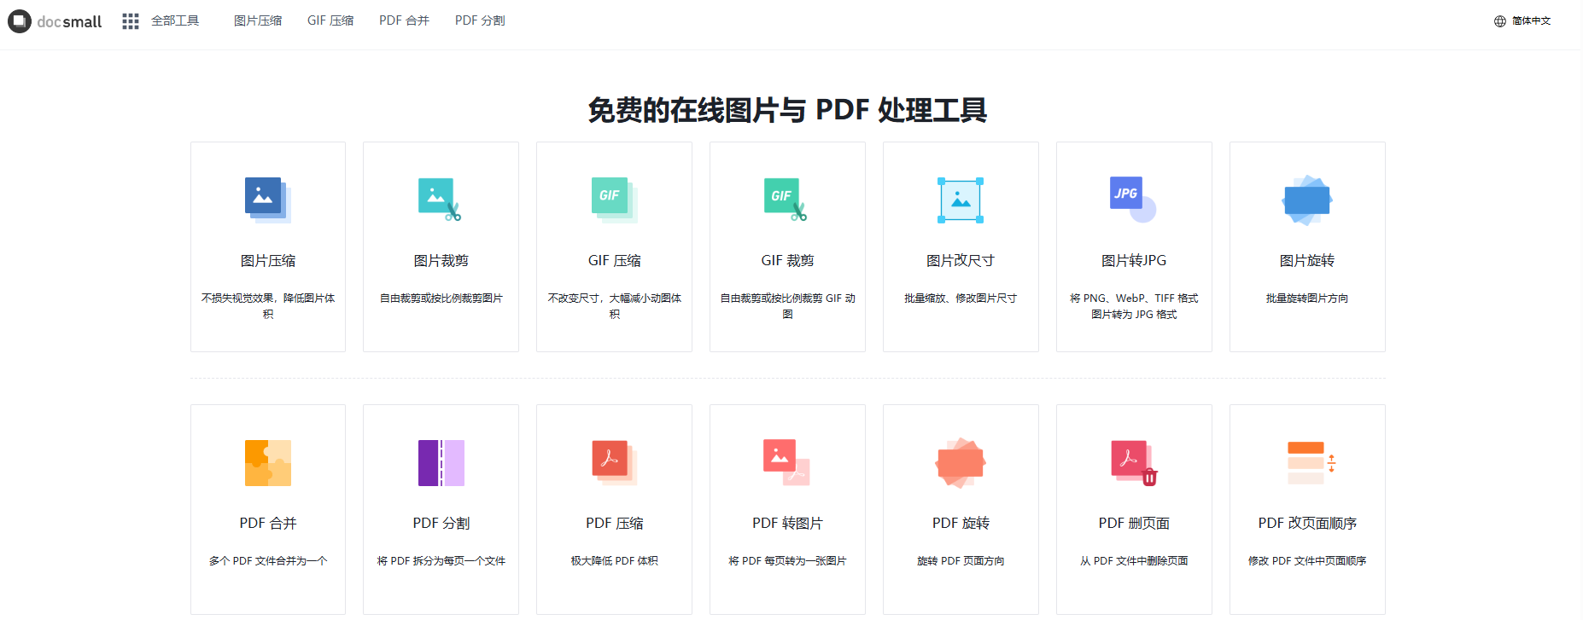Click the 图片旋转 rotate icon
Viewport: 1583px width, 620px height.
pyautogui.click(x=1306, y=200)
